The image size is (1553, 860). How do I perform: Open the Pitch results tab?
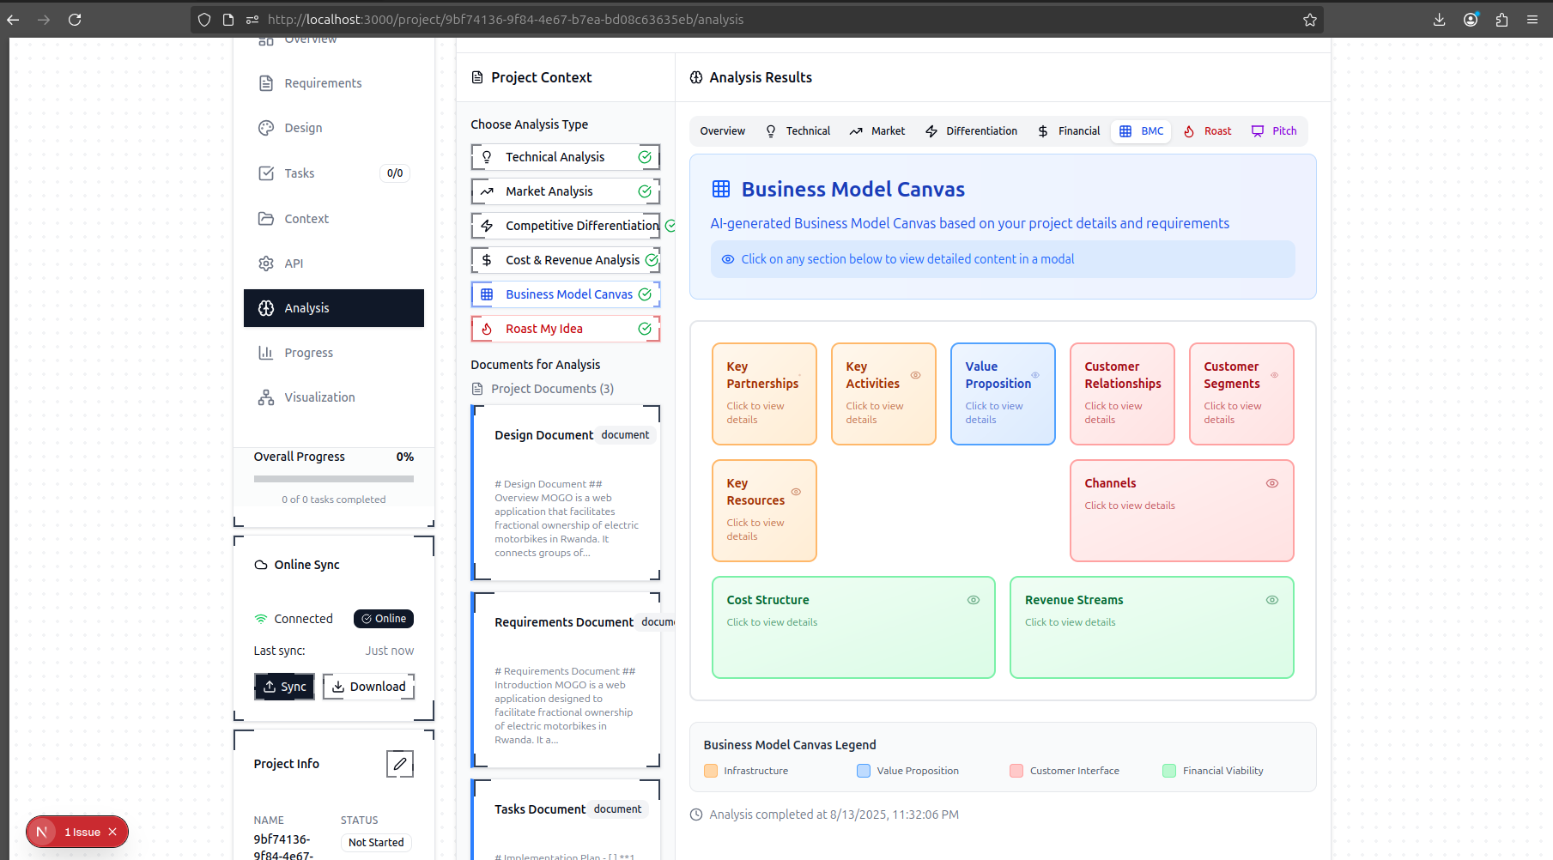pyautogui.click(x=1274, y=131)
